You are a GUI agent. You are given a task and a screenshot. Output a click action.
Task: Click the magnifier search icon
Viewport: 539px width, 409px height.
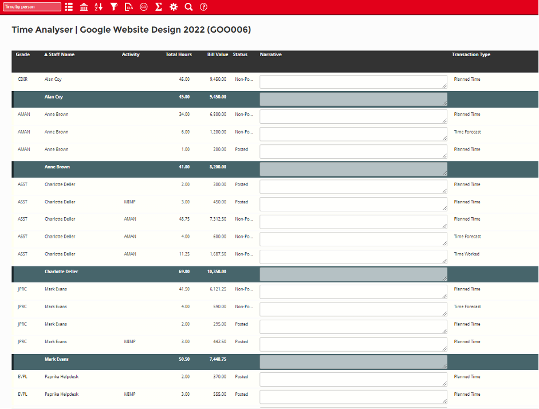pyautogui.click(x=188, y=7)
